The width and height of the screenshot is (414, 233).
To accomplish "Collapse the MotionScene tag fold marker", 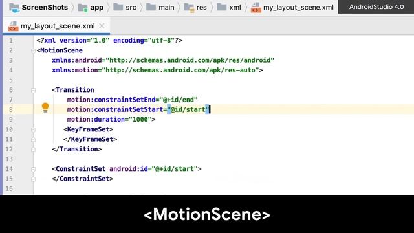I will point(33,50).
